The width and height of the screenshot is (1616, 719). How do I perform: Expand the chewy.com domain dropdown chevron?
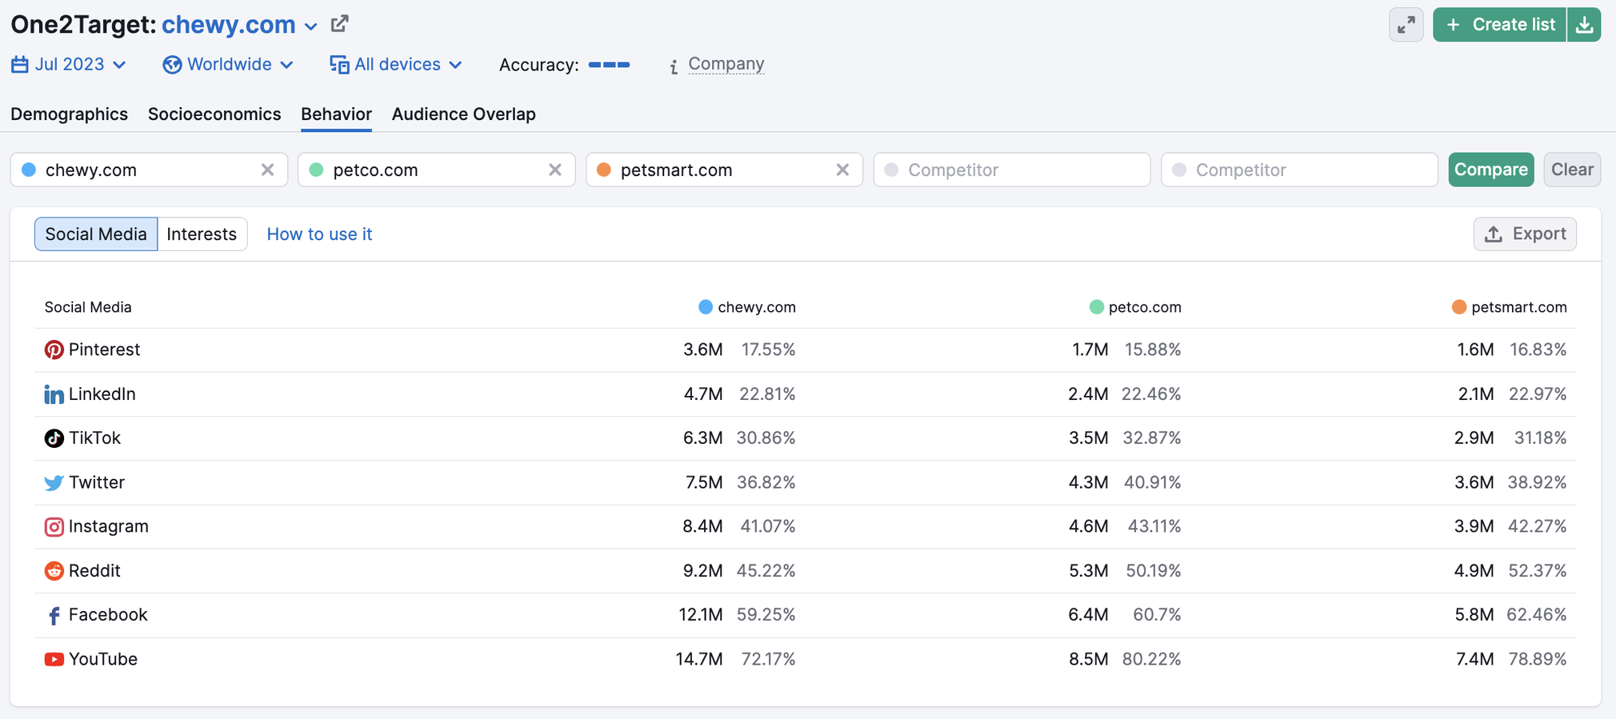pos(310,26)
